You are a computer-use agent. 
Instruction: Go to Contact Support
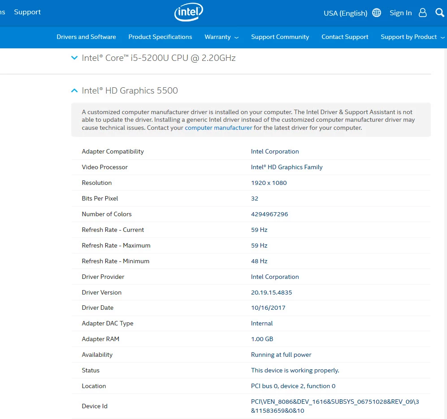click(x=345, y=37)
